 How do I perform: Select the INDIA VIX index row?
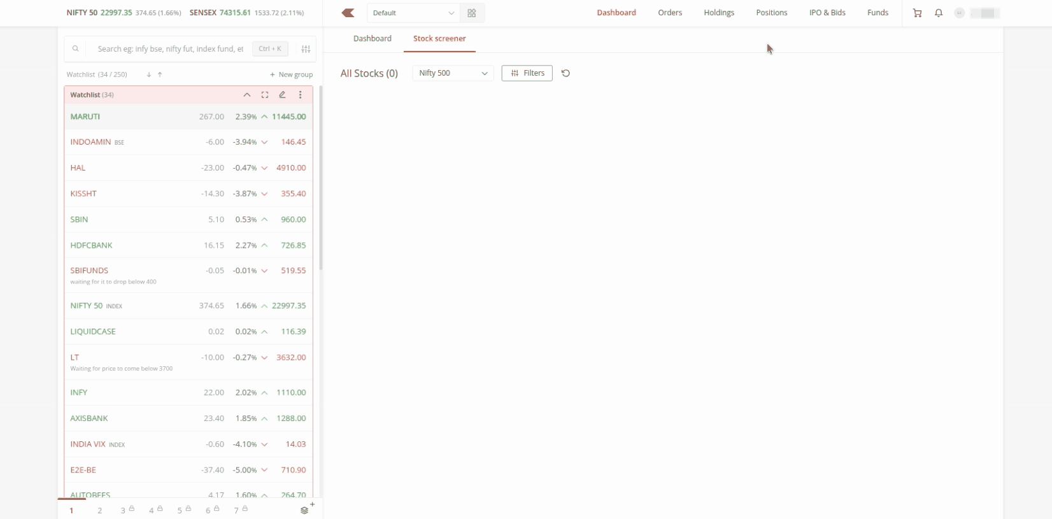188,444
